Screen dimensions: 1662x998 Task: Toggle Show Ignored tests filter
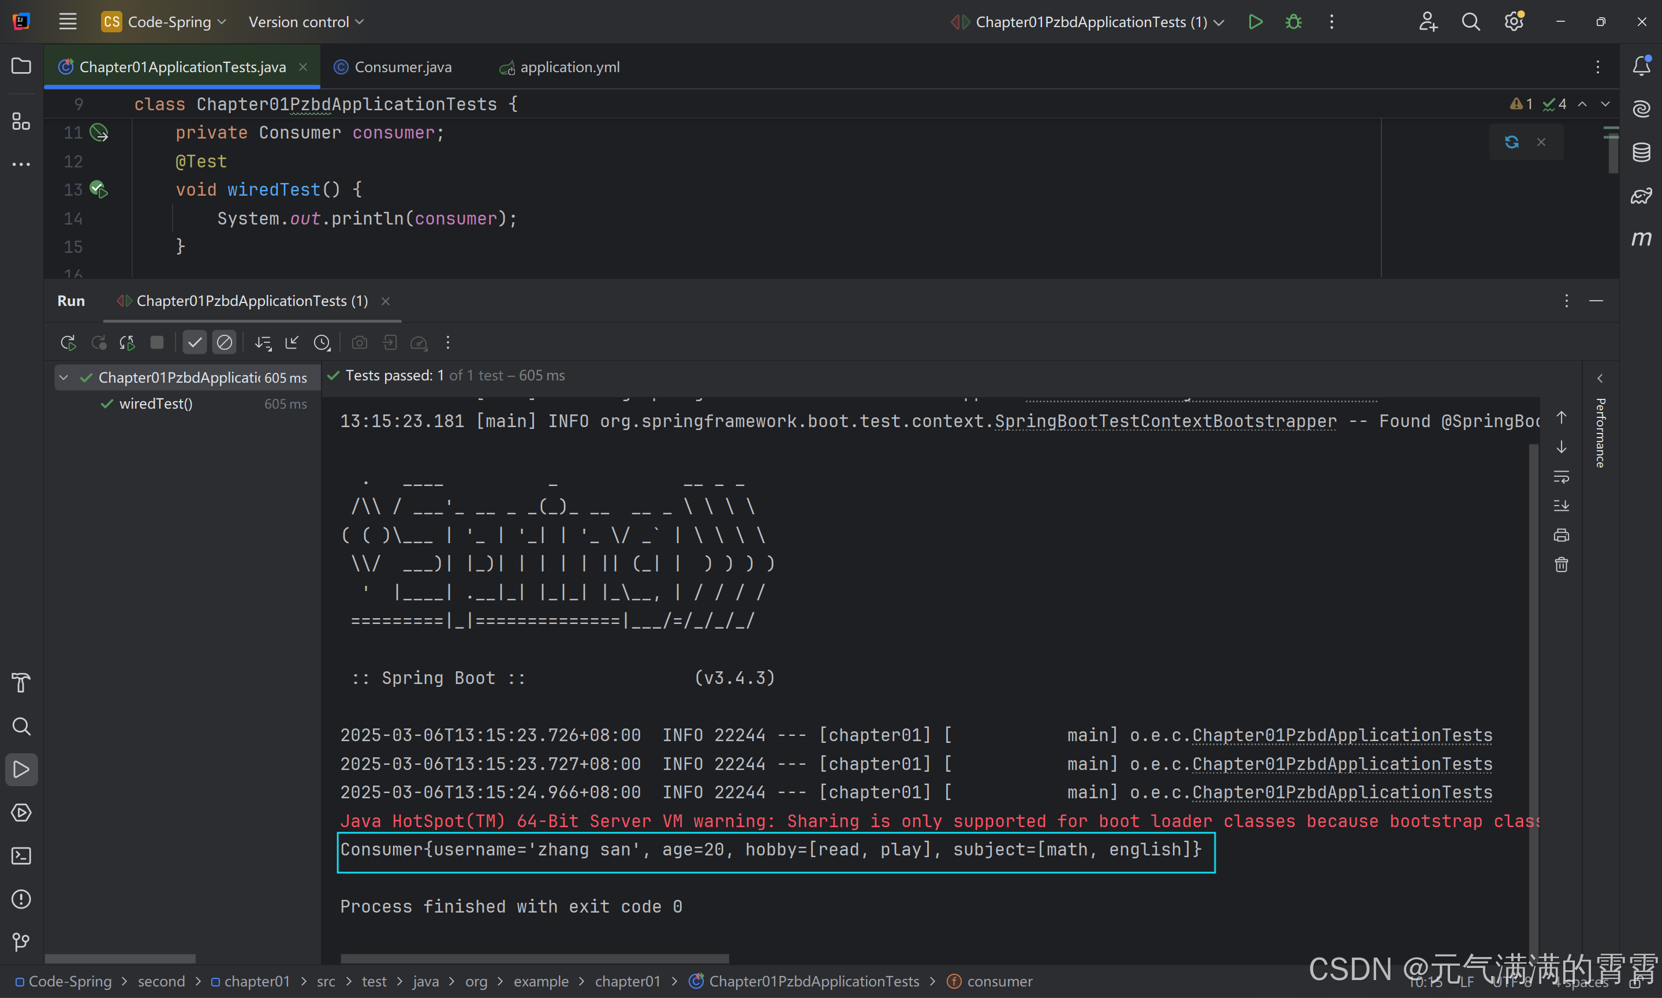click(x=224, y=343)
